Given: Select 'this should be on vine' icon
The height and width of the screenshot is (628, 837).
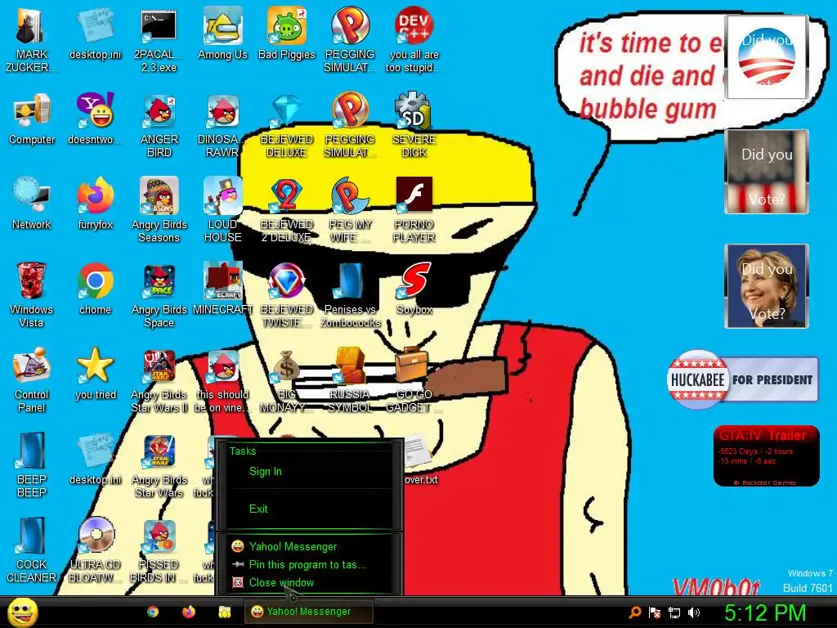Looking at the screenshot, I should point(222,379).
